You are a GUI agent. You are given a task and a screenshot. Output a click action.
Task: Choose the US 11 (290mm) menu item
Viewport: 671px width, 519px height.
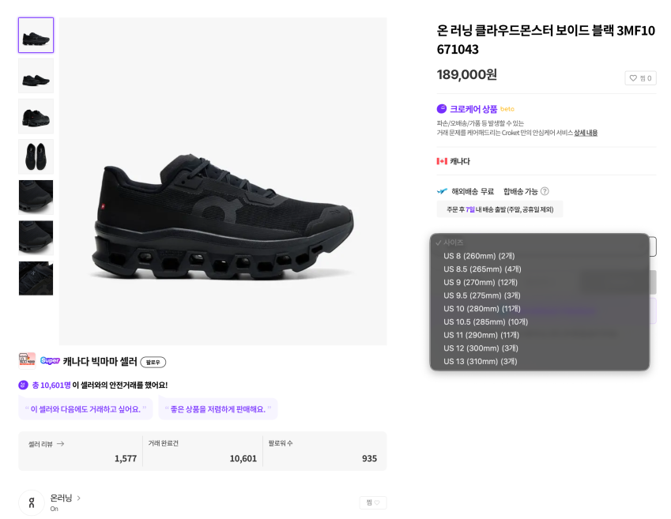point(481,335)
